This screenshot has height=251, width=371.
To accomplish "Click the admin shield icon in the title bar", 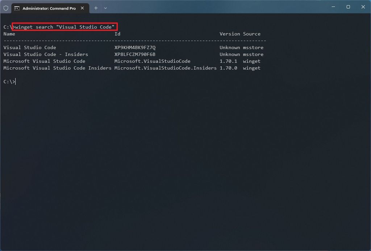I will (5, 8).
